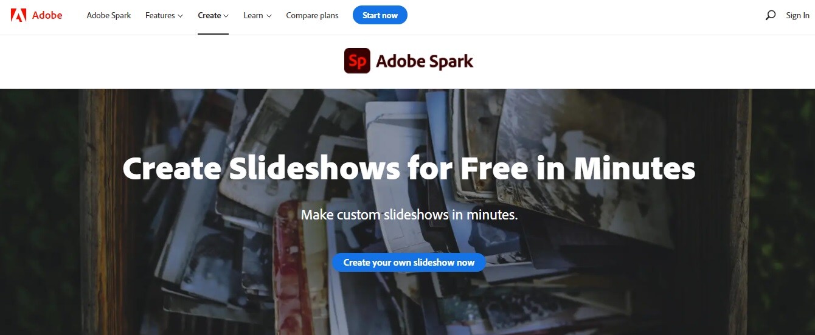Go to Compare plans
Image resolution: width=815 pixels, height=335 pixels.
pyautogui.click(x=313, y=15)
